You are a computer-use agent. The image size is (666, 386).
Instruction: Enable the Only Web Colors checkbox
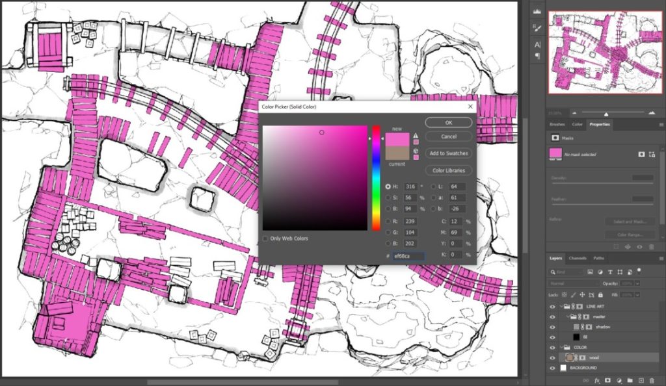[265, 238]
